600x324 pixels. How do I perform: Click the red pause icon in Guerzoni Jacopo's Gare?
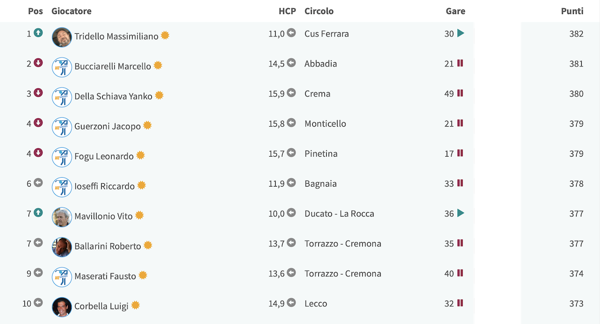coord(460,123)
